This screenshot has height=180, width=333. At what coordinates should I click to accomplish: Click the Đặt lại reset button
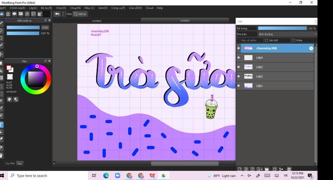pyautogui.click(x=80, y=14)
